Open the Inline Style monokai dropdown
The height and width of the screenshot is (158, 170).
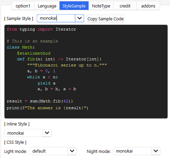point(28,133)
